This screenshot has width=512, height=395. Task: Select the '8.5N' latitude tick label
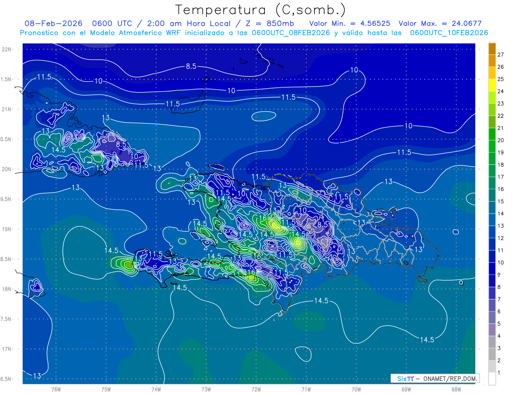6,259
